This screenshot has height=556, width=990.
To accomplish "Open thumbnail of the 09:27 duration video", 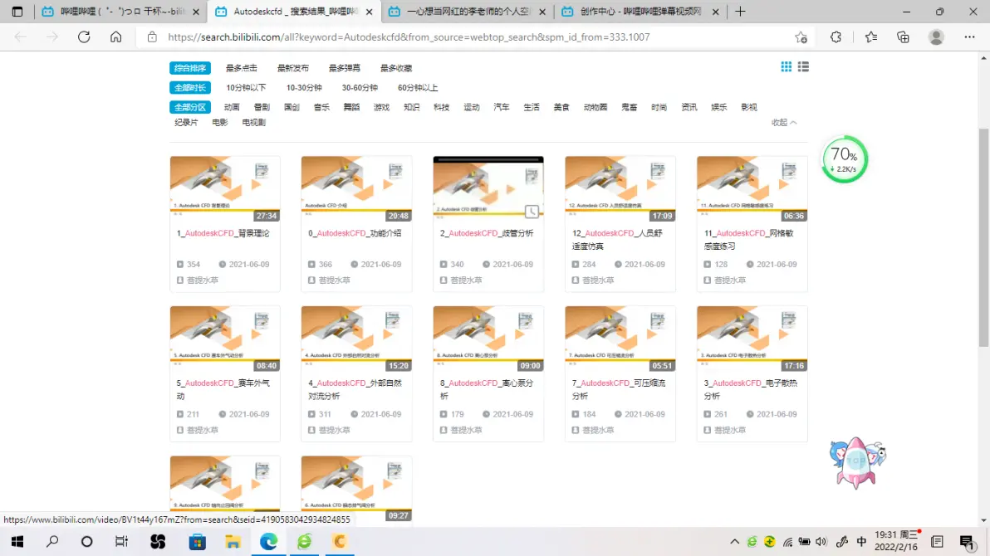I will (357, 489).
